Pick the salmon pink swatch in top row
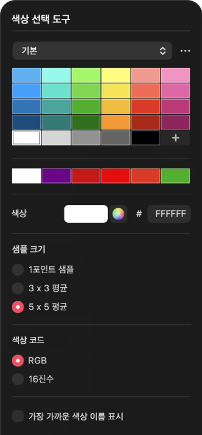The image size is (202, 435). tap(146, 75)
